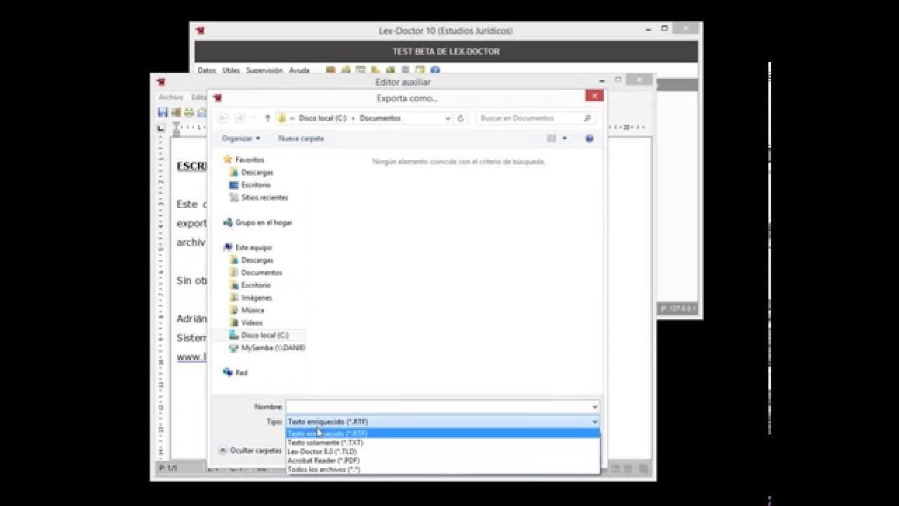Choose Lex-Doctor 8.0 (*.TLD) file type

pos(442,451)
